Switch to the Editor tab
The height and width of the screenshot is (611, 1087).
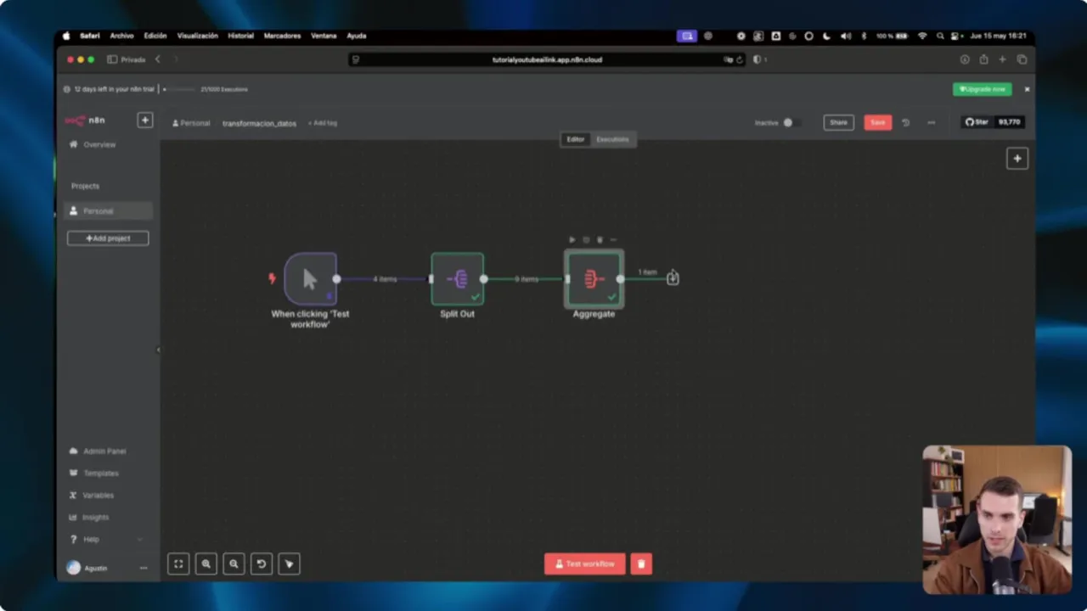[576, 139]
